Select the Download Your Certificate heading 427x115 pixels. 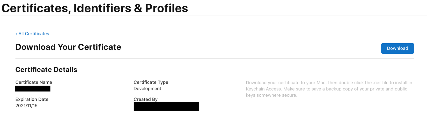(68, 47)
